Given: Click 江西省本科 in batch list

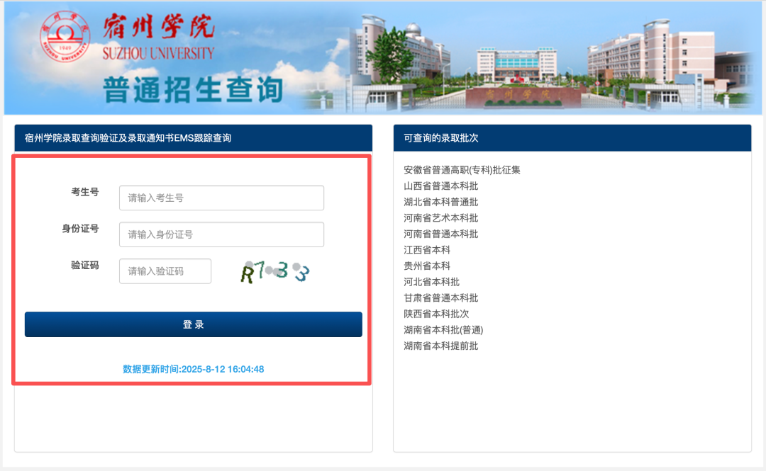Looking at the screenshot, I should point(427,250).
